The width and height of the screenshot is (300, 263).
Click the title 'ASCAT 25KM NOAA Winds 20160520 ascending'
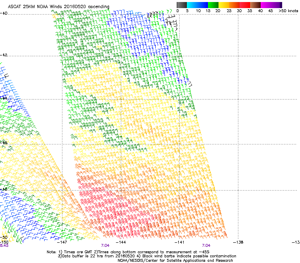(58, 6)
